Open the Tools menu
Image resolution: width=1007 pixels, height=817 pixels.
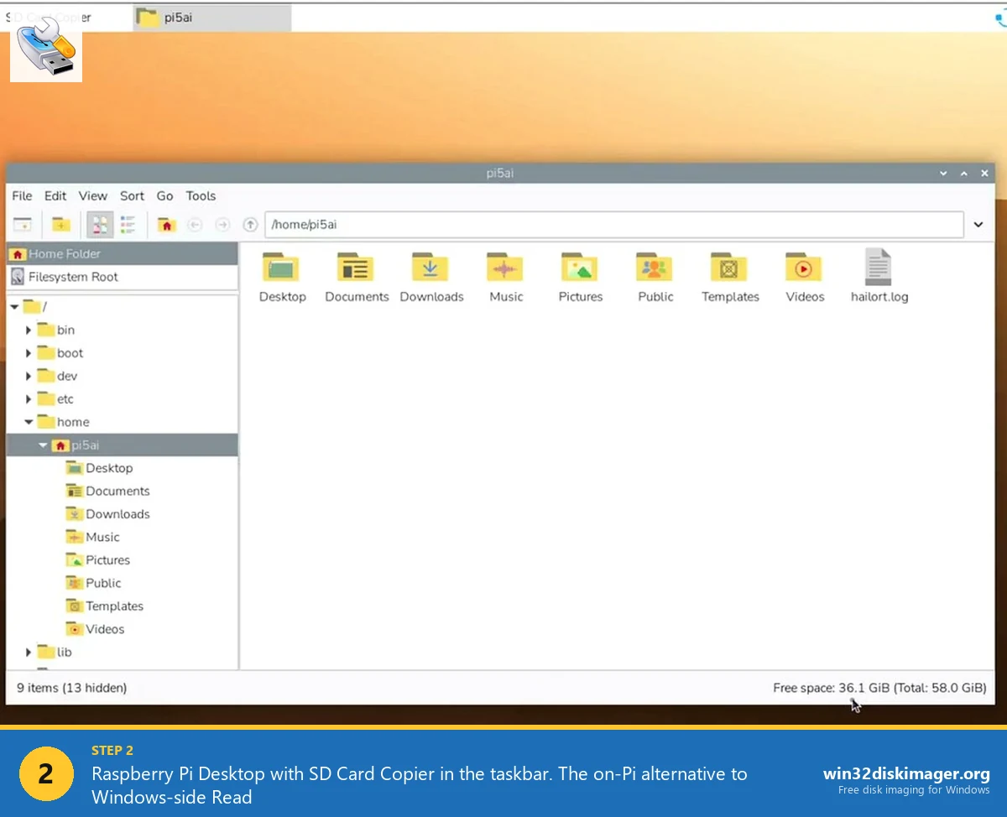coord(201,195)
